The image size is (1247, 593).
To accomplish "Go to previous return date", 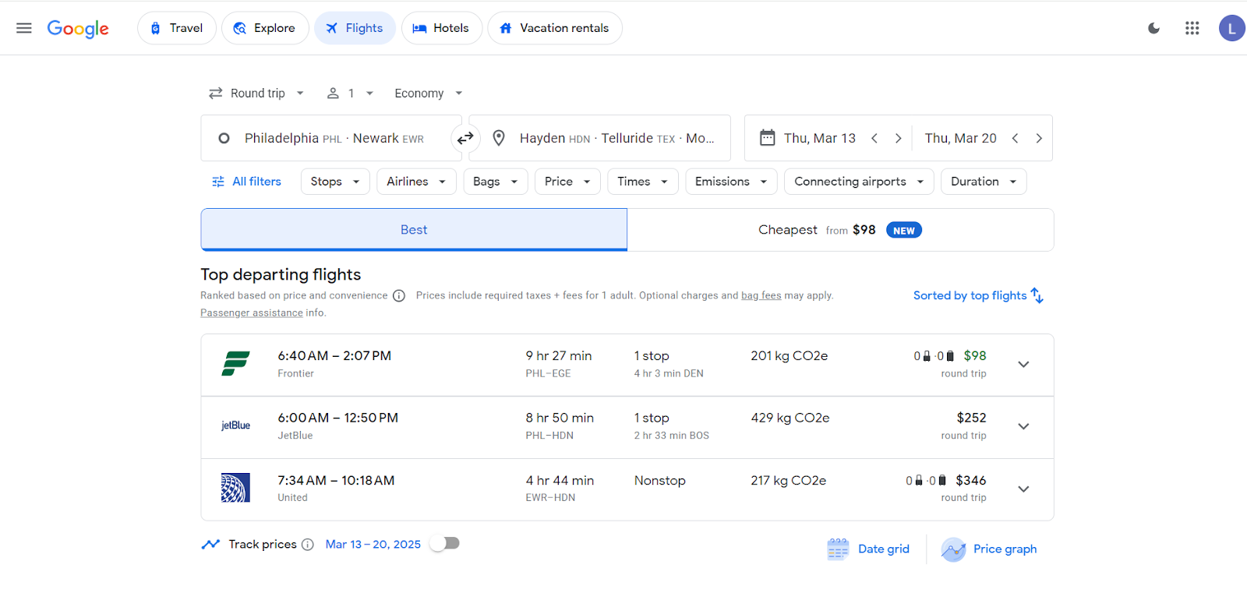I will (1015, 138).
